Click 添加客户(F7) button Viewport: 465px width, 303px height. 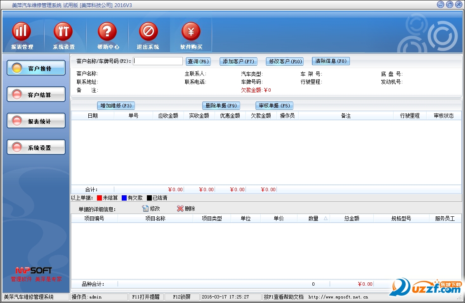(x=238, y=62)
